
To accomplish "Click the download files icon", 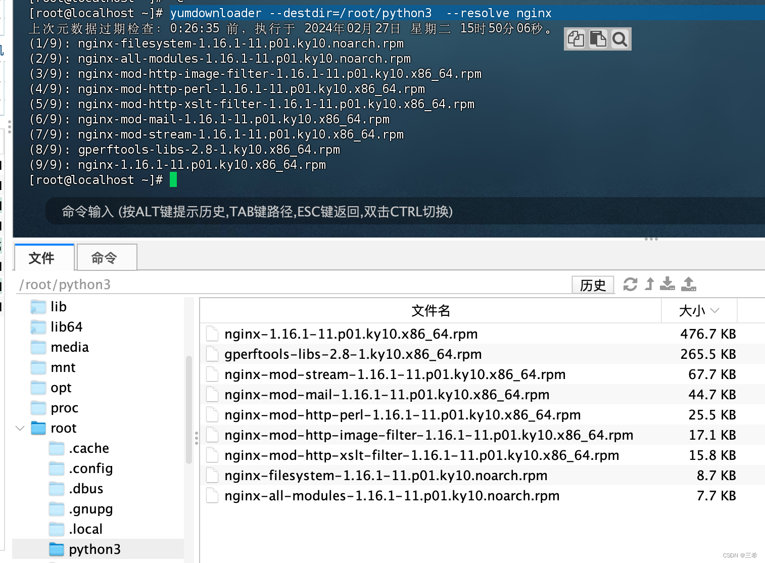I will 667,285.
